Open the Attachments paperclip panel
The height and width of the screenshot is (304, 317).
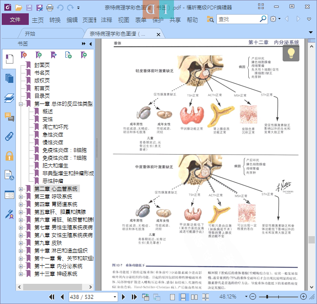click(x=9, y=136)
